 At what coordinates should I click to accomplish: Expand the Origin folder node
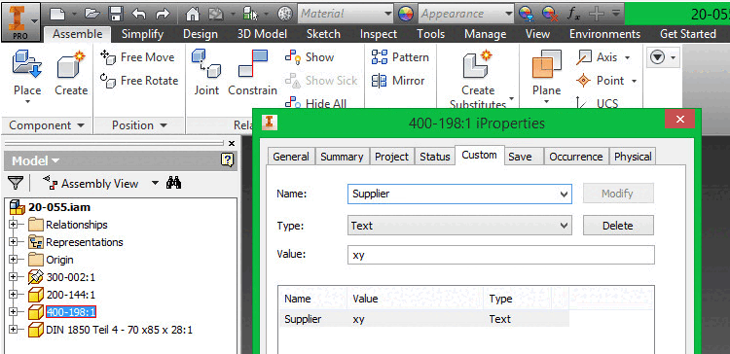tap(13, 260)
